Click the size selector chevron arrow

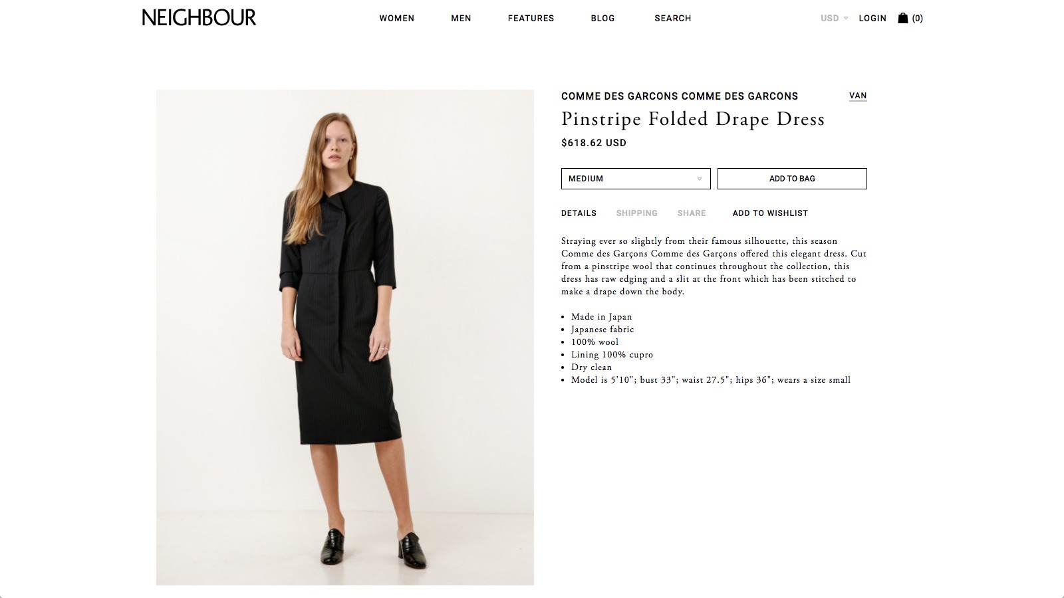[x=700, y=179]
